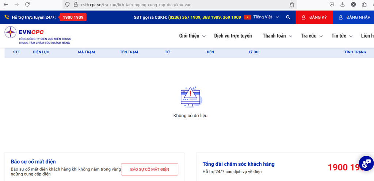Image resolution: width=374 pixels, height=181 pixels.
Task: Click the ĐẾN column header
Action: click(210, 52)
